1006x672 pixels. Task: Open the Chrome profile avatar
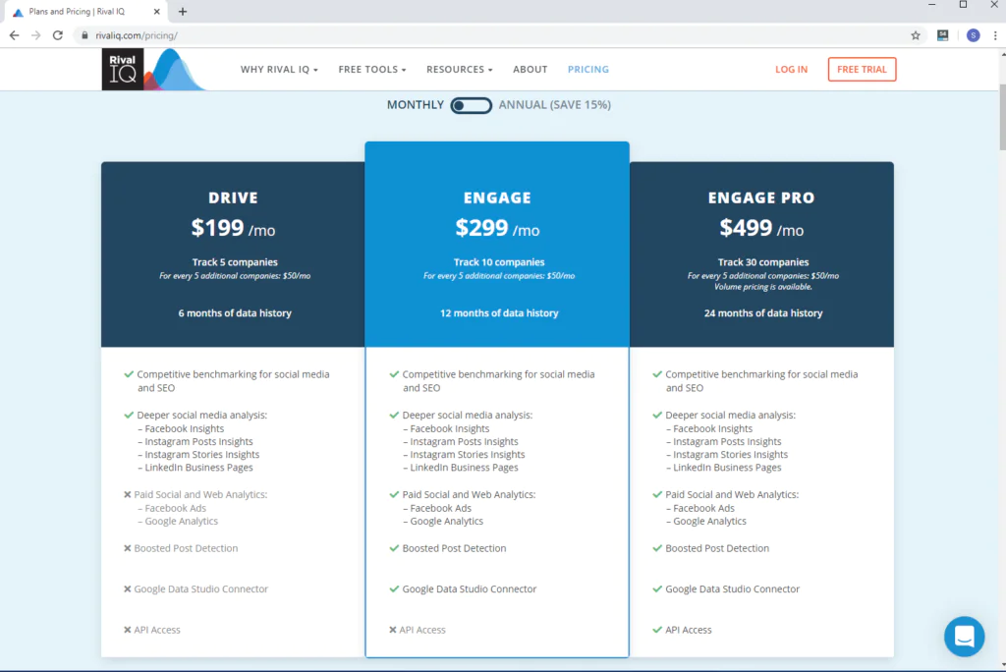click(974, 35)
